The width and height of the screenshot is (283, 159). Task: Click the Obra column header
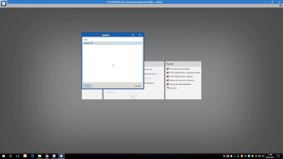(86, 40)
